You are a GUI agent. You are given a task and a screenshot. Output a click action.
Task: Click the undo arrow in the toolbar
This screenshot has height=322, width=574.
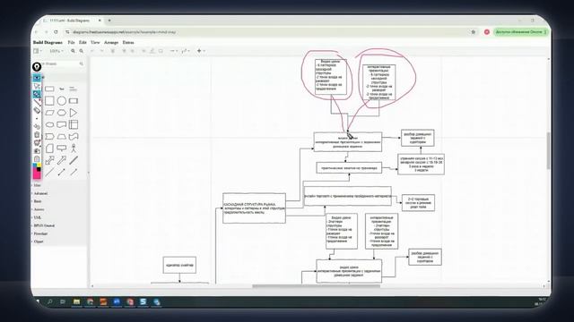[x=92, y=51]
